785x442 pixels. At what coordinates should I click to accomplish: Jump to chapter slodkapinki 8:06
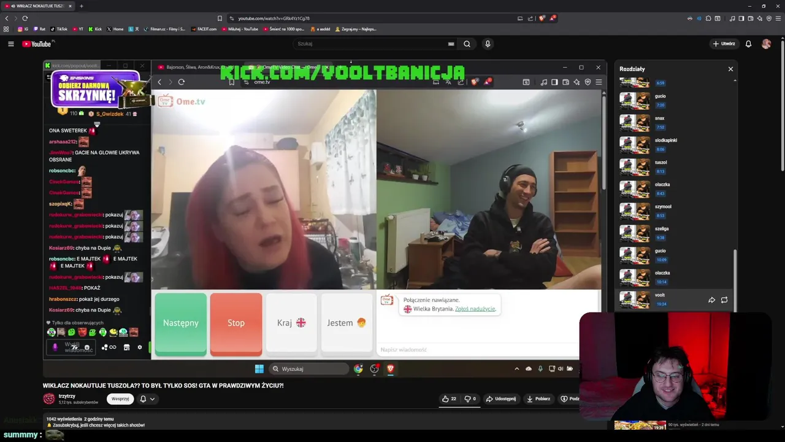675,145
